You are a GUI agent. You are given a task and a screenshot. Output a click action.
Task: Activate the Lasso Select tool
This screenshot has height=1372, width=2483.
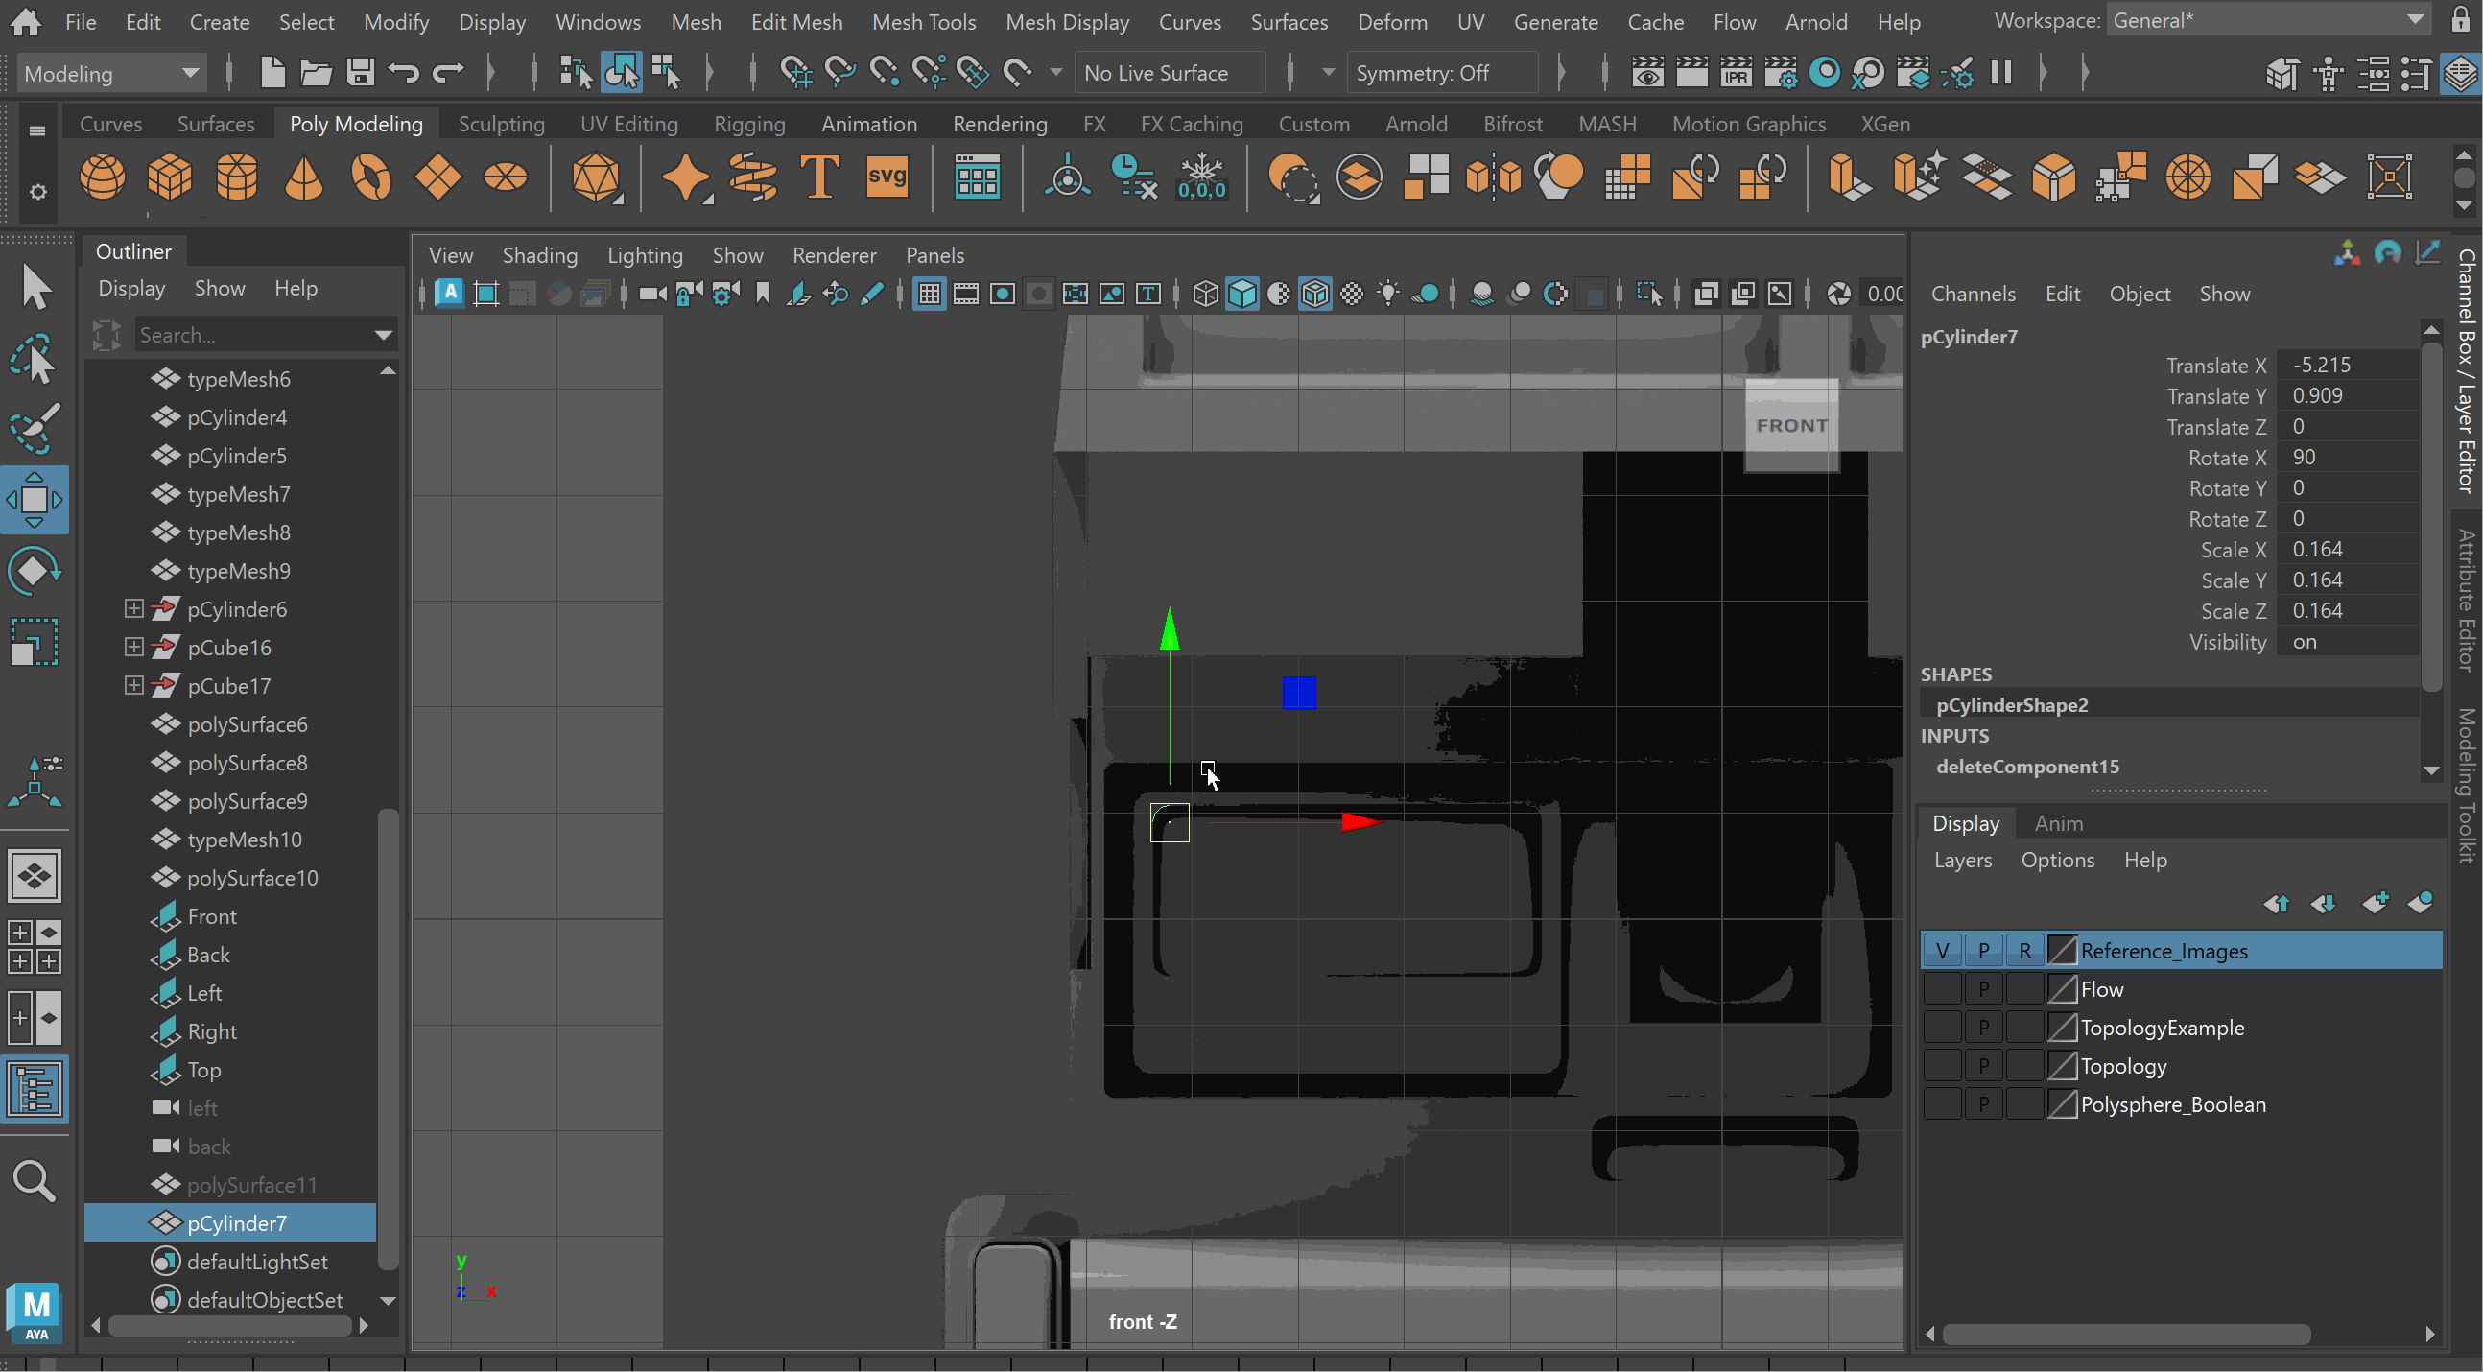click(x=35, y=359)
